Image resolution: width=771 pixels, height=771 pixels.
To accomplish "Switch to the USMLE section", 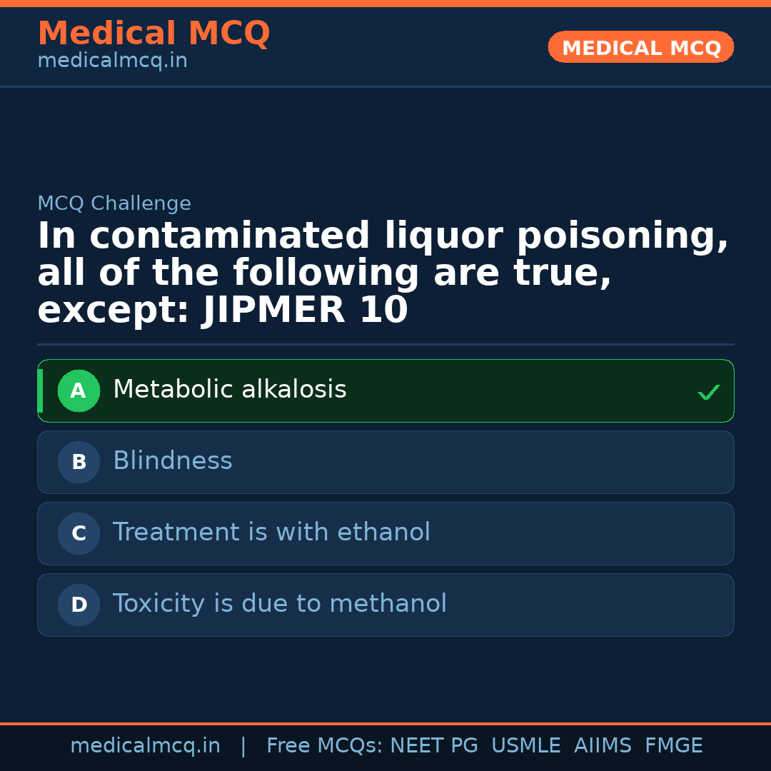I will (526, 745).
